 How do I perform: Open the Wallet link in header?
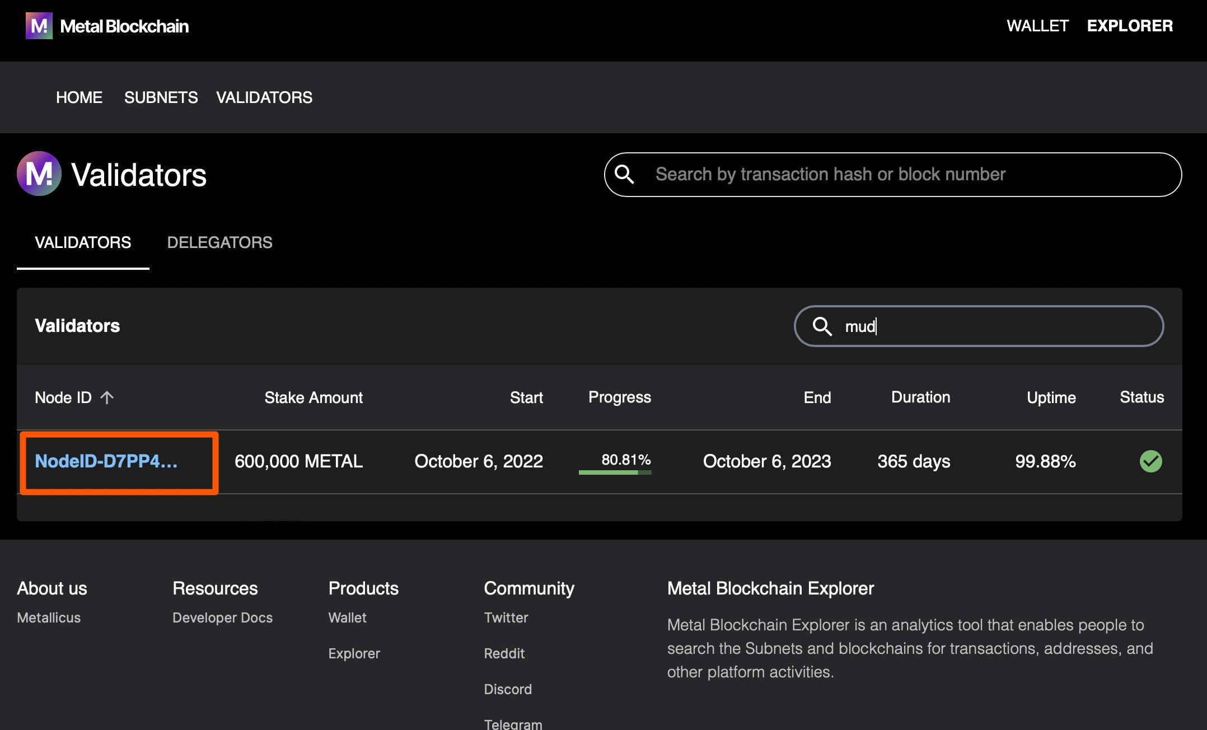[x=1037, y=26]
